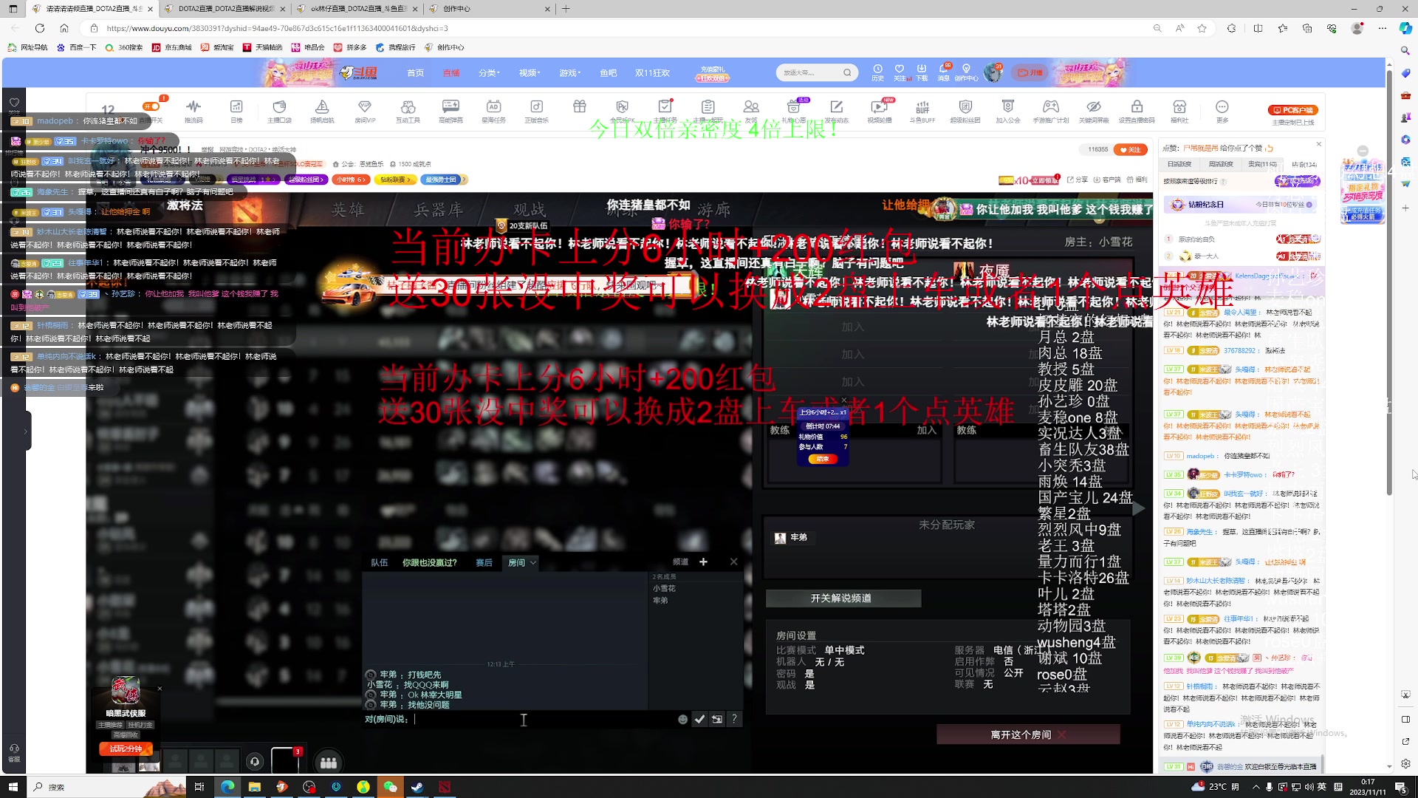
Task: Select 赛后 chat tab in game
Action: 484,563
